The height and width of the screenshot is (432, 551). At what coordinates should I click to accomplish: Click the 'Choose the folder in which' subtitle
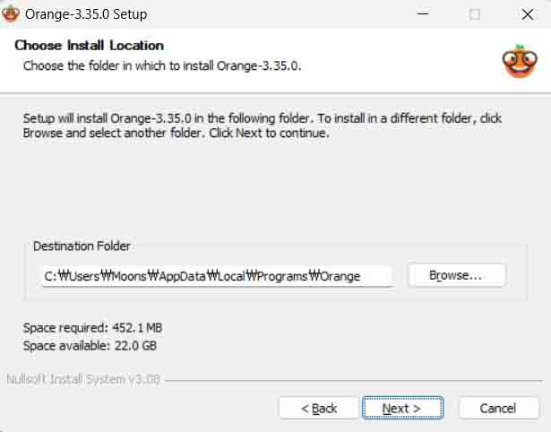(162, 65)
